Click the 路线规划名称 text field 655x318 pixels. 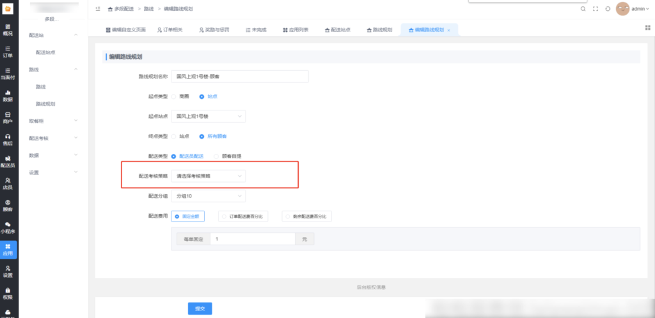(240, 77)
